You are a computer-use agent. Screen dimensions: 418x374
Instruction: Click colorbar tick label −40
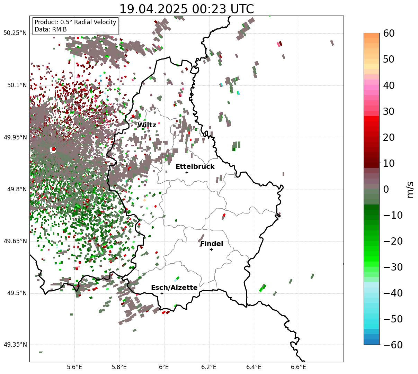tap(393, 293)
